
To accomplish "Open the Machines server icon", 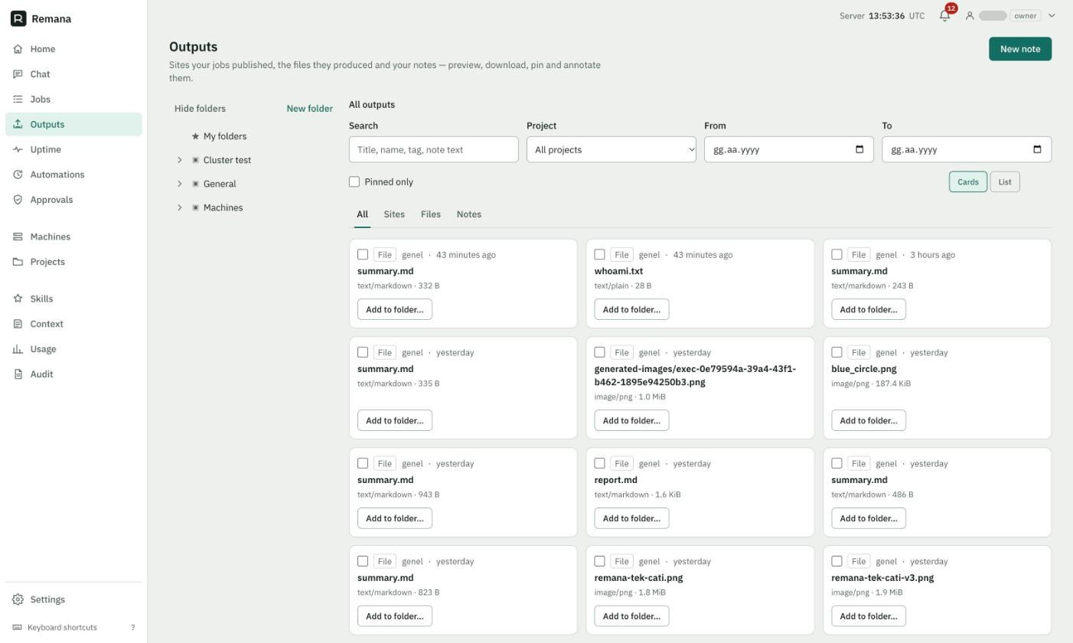I will [18, 237].
